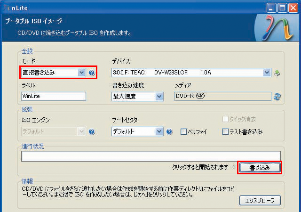
Task: Open the ブートセクタ dropdown showing デフォルト
Action: (137, 131)
